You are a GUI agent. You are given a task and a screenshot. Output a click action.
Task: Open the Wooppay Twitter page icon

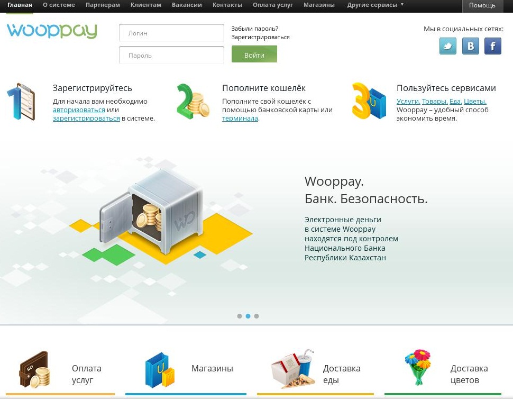447,46
